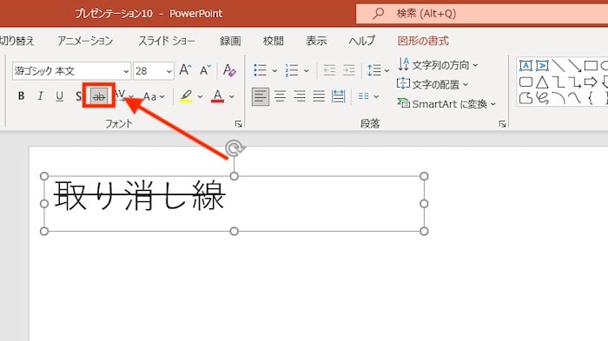Toggle underline formatting
Screen dimensions: 608x341
tap(59, 96)
